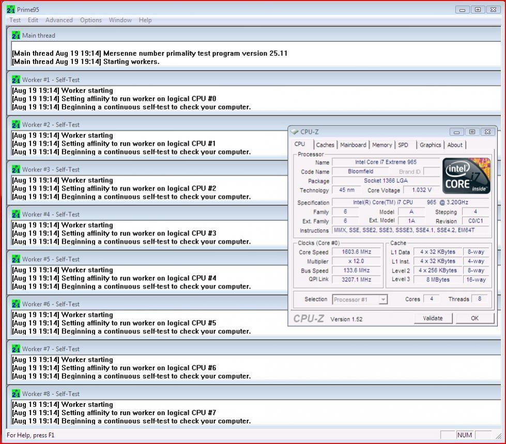Click the Intel Core i7 inside logo
The width and height of the screenshot is (506, 444).
click(466, 176)
